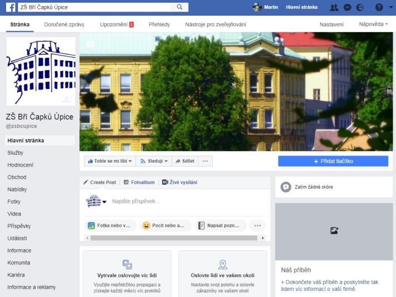Open Hodnocení in sidebar
This screenshot has width=396, height=297.
[x=20, y=165]
